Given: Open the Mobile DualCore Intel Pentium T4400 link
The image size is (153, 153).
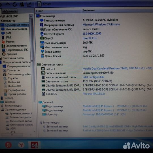Looking at the screenshot, I should pos(117,68).
